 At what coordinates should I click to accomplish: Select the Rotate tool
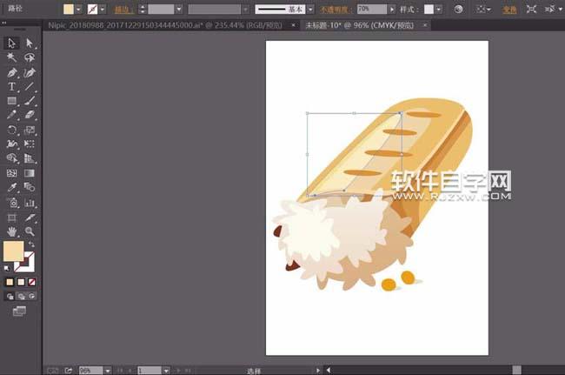tap(11, 130)
